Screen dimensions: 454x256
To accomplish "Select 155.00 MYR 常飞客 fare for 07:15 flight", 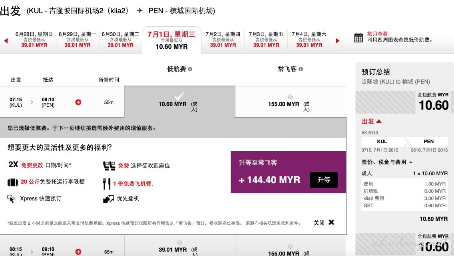I will point(290,96).
